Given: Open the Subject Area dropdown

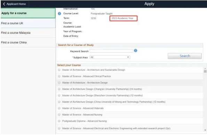Looking at the screenshot, I should [x=110, y=57].
